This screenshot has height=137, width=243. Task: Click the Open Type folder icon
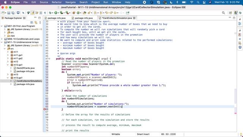click(85, 13)
